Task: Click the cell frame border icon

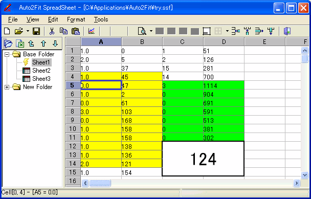Action: click(207, 31)
